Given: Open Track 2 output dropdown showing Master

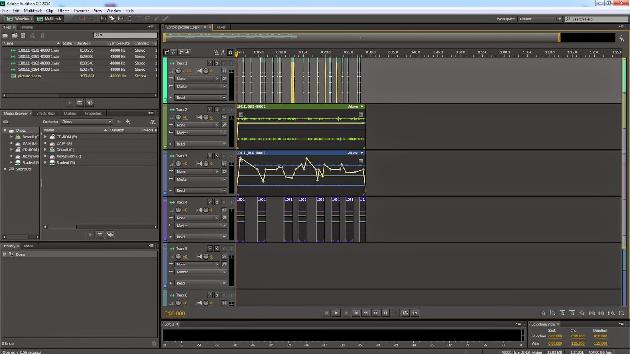Looking at the screenshot, I should tap(201, 133).
